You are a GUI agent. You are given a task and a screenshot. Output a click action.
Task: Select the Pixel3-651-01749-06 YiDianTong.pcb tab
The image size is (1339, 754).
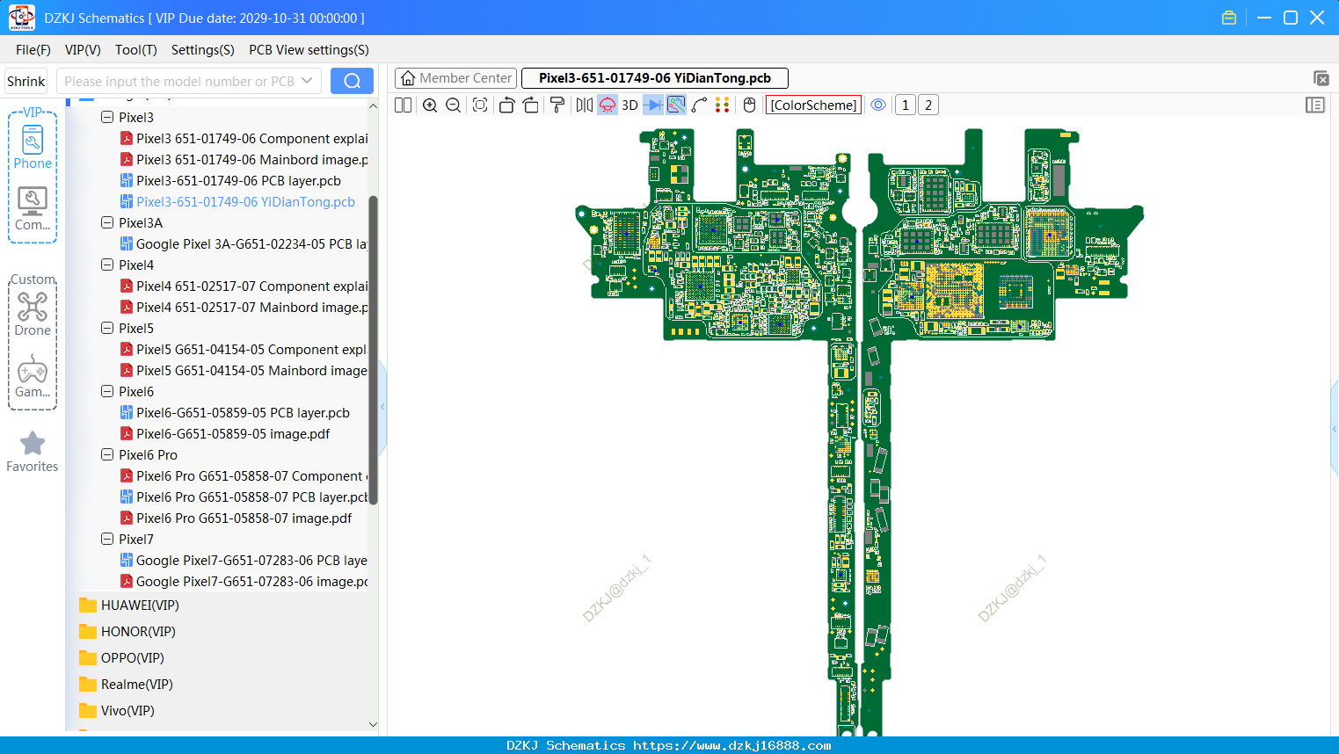[654, 78]
